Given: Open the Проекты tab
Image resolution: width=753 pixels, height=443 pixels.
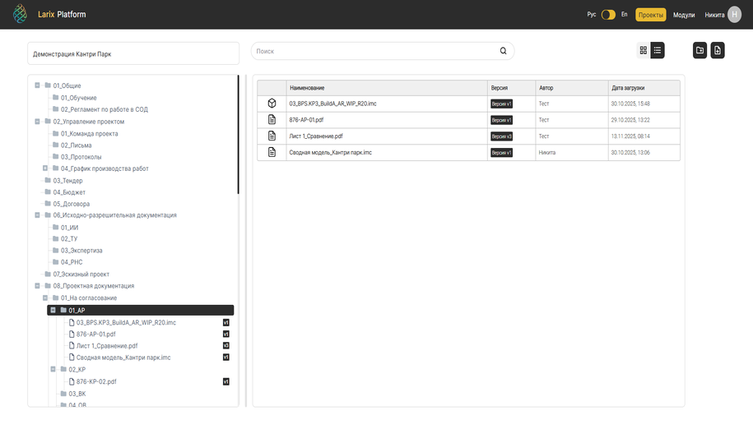Looking at the screenshot, I should 650,15.
